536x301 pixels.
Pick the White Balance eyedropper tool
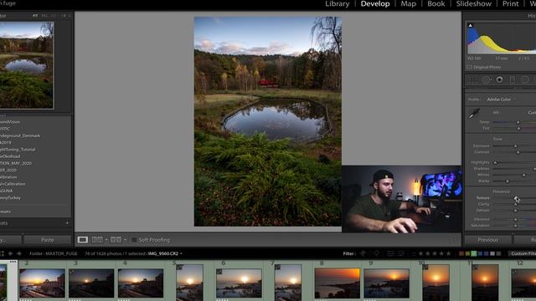[474, 114]
